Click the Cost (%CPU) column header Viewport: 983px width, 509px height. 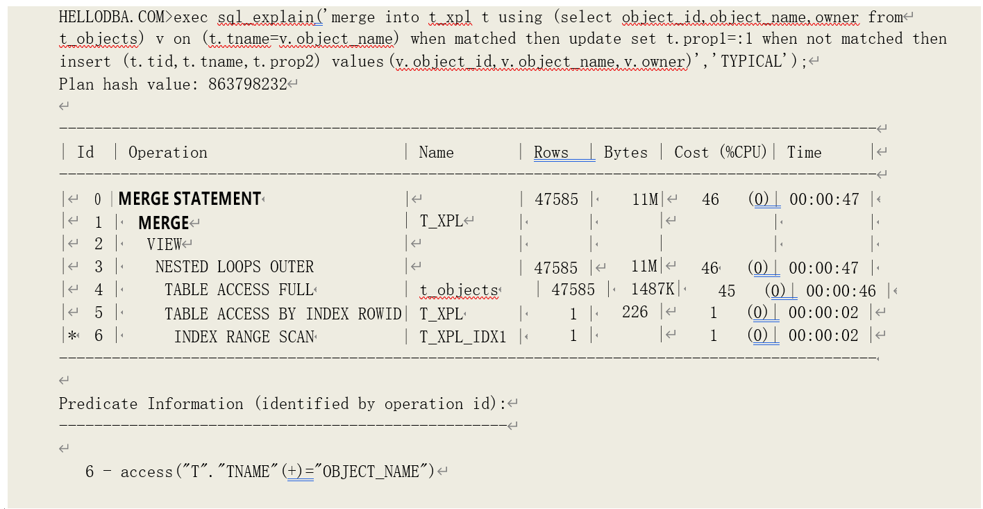click(x=720, y=153)
